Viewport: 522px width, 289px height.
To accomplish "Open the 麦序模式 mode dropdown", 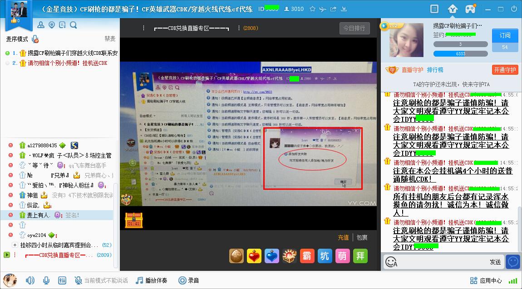I will (17, 39).
